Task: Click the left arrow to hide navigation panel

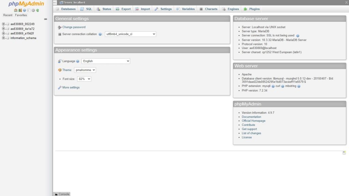Action: tap(55, 2)
